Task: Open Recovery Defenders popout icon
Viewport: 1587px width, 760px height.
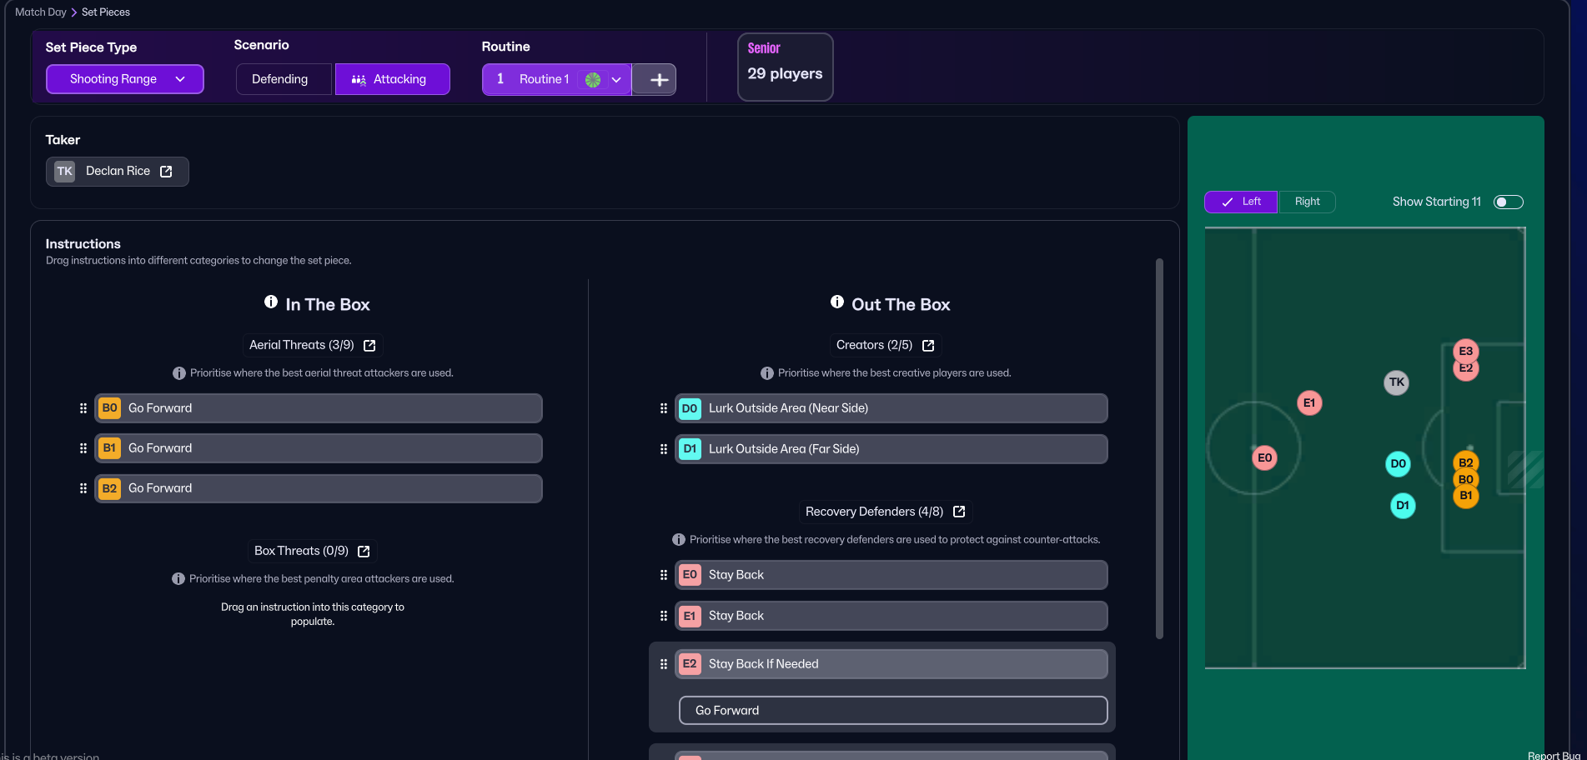Action: coord(959,512)
